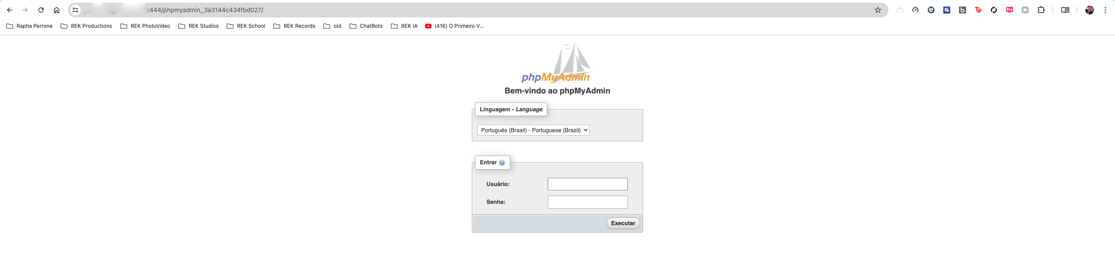Viewport: 1115px width, 253px height.
Task: Open the Chrome three-dot menu
Action: pos(1105,10)
